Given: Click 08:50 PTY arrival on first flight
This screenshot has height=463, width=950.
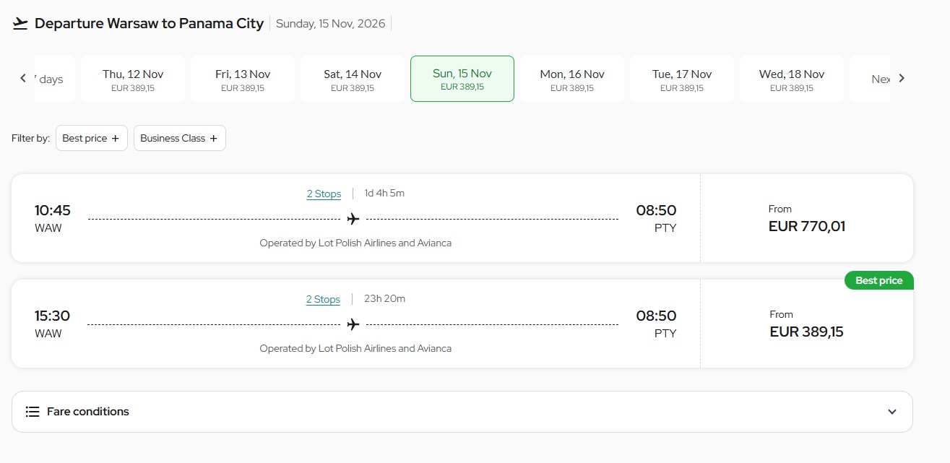Looking at the screenshot, I should click(x=656, y=218).
